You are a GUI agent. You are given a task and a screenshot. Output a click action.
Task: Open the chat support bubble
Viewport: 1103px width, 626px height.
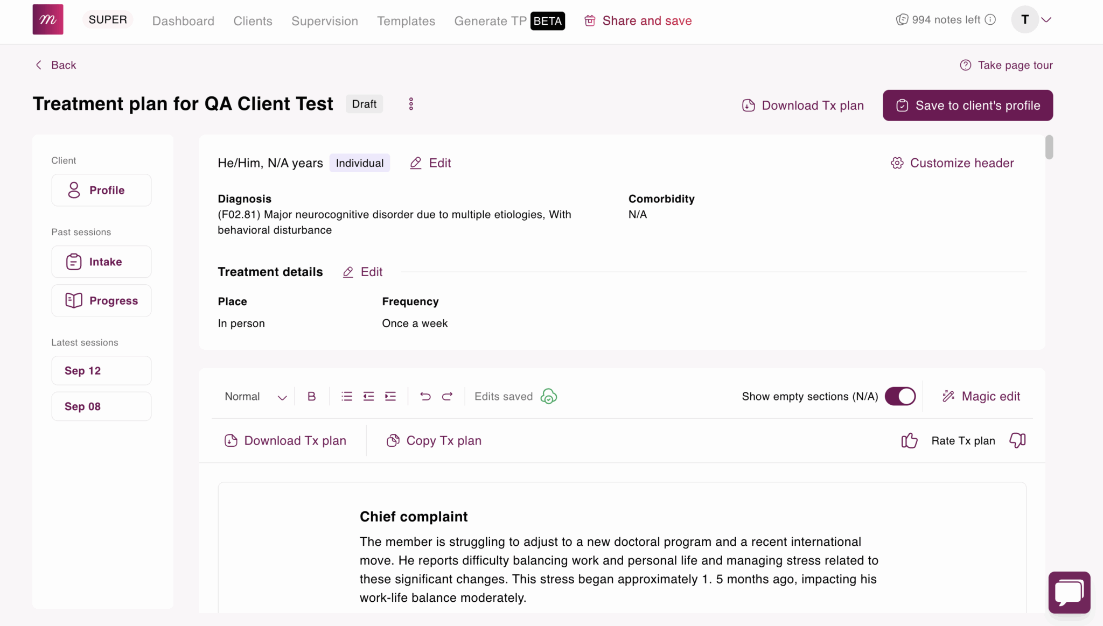coord(1069,592)
